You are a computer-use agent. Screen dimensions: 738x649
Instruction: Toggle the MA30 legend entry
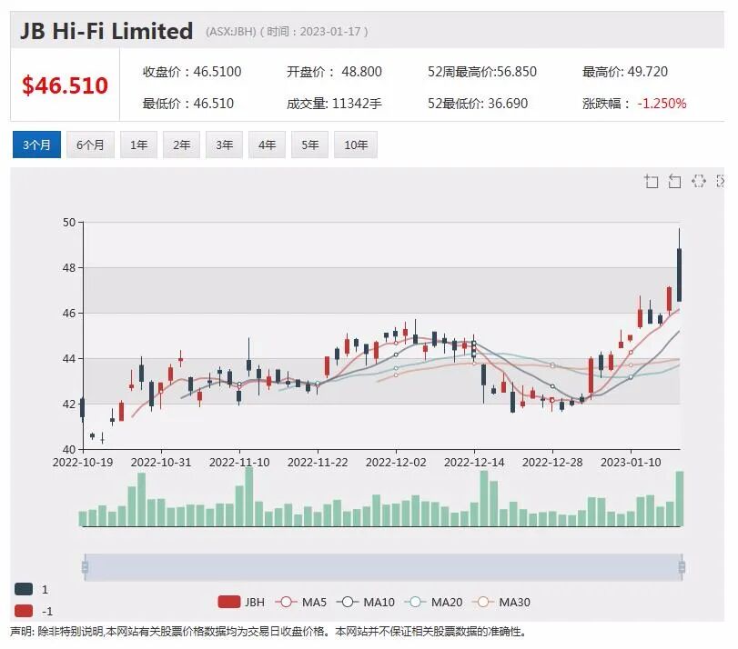(500, 602)
